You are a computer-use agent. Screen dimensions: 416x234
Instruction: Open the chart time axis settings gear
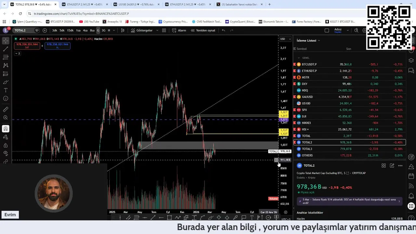(285, 212)
